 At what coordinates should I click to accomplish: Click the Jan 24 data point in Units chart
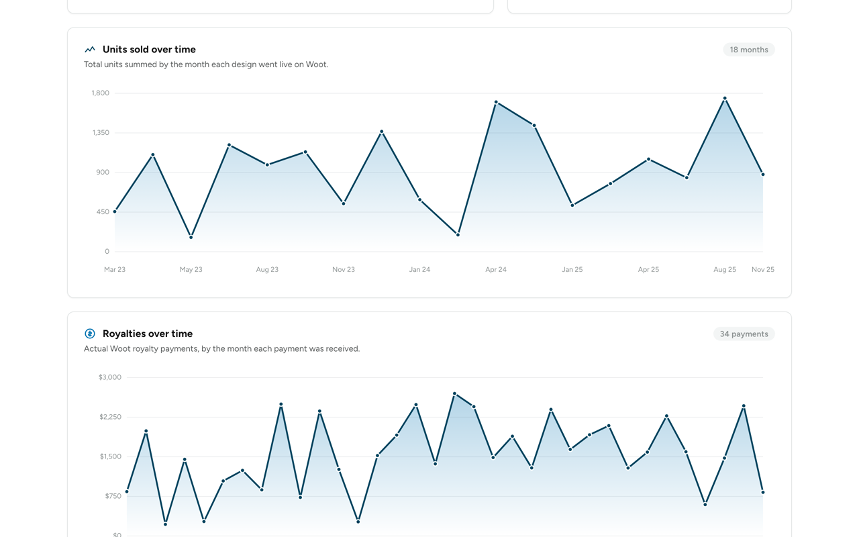[x=420, y=199]
